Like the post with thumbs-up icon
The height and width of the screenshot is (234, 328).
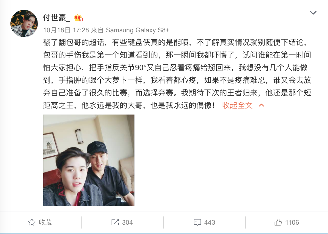(x=278, y=222)
